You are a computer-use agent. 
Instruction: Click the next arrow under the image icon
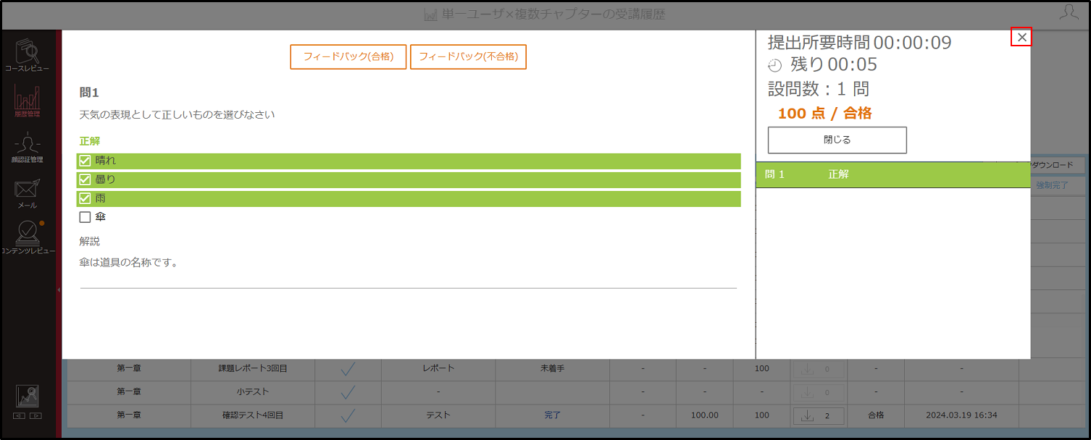coord(35,416)
